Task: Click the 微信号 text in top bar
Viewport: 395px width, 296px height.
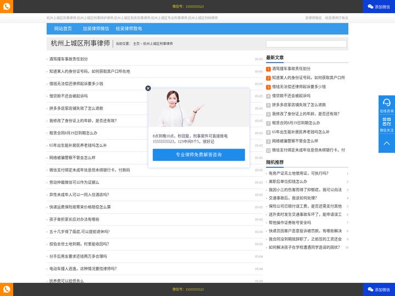Action: point(188,7)
